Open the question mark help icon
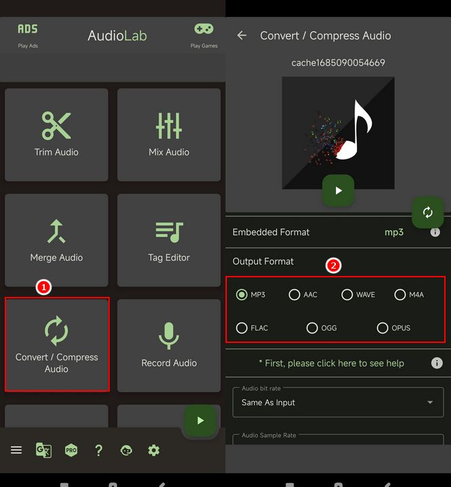Image resolution: width=451 pixels, height=487 pixels. coord(99,450)
